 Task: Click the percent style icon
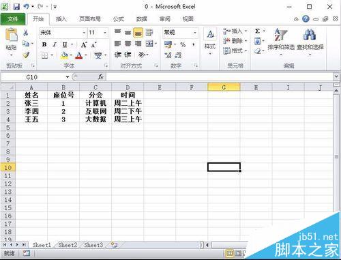[x=183, y=44]
